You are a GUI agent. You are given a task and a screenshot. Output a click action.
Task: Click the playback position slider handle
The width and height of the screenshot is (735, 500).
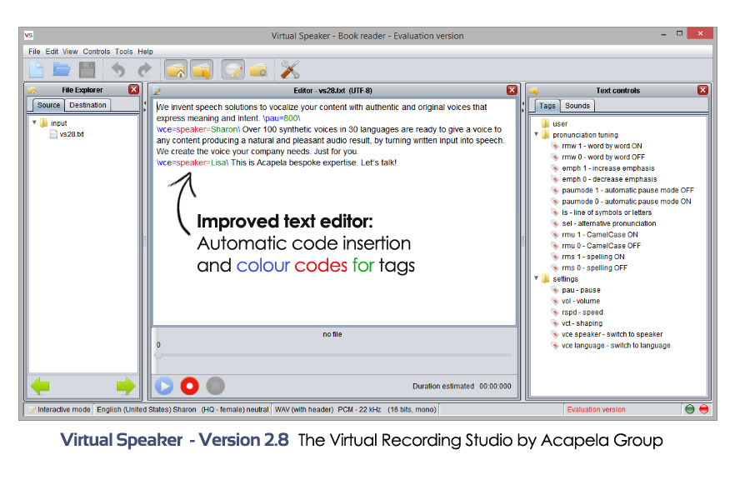(x=158, y=355)
